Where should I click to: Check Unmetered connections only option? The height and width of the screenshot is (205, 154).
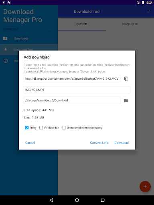click(64, 128)
